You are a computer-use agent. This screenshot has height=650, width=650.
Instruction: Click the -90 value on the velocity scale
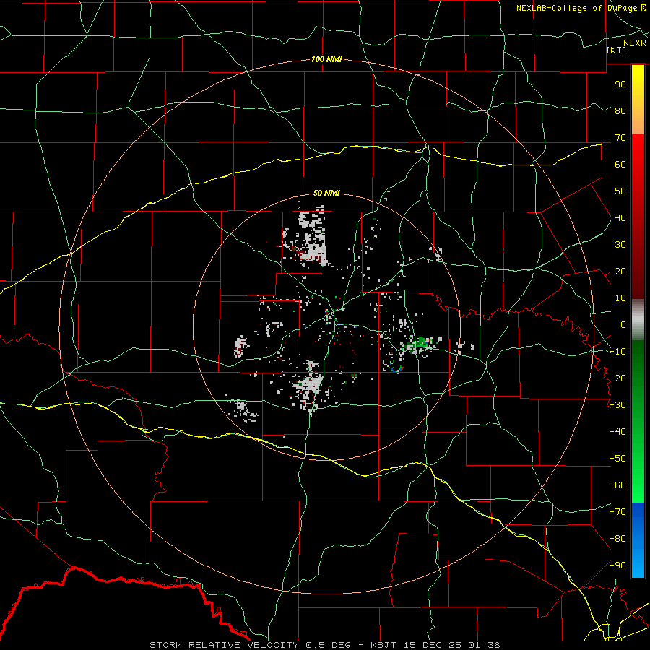click(x=617, y=565)
